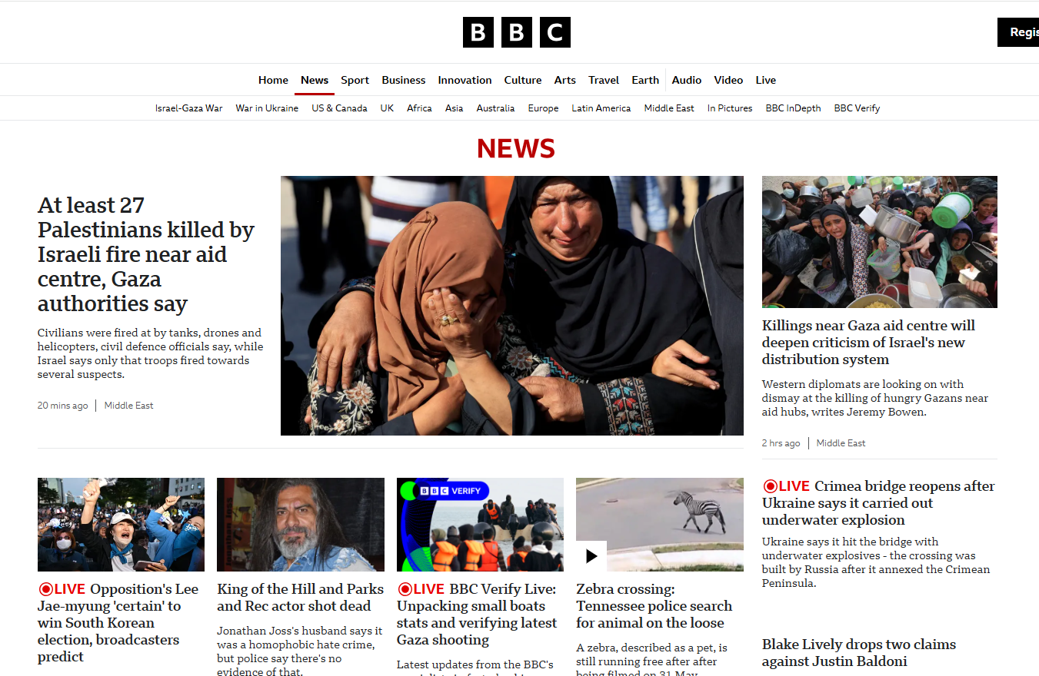Click the partially visible Register button

point(1018,32)
